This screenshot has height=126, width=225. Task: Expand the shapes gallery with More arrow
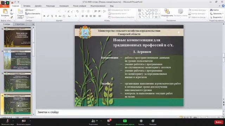tap(159, 17)
